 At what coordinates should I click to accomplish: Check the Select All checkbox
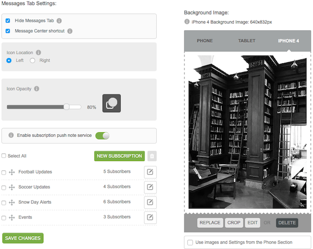pos(4,156)
